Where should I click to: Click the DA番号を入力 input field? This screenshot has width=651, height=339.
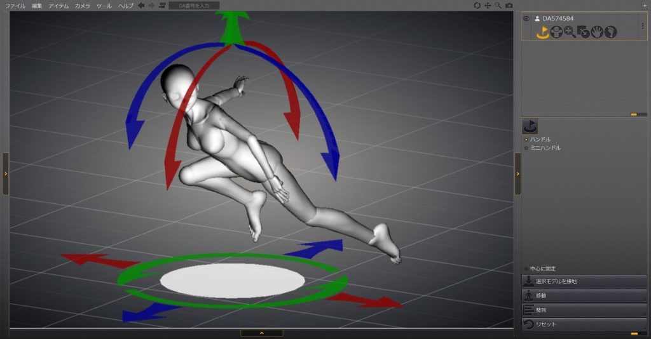(x=194, y=5)
